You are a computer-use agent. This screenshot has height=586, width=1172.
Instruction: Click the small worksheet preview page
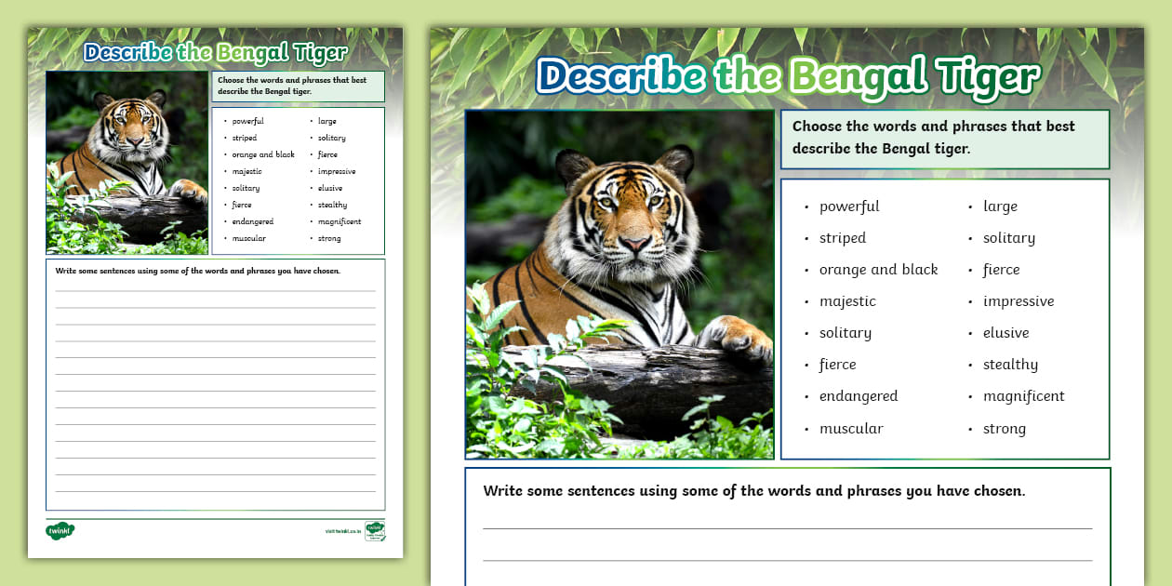[214, 288]
